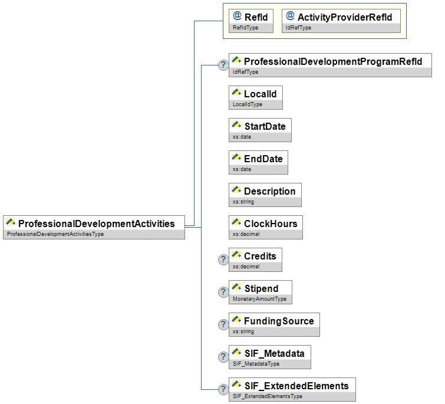Select the Description element node
The width and height of the screenshot is (445, 404).
(x=269, y=191)
